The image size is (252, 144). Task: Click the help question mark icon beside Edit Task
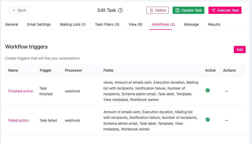pos(120,10)
